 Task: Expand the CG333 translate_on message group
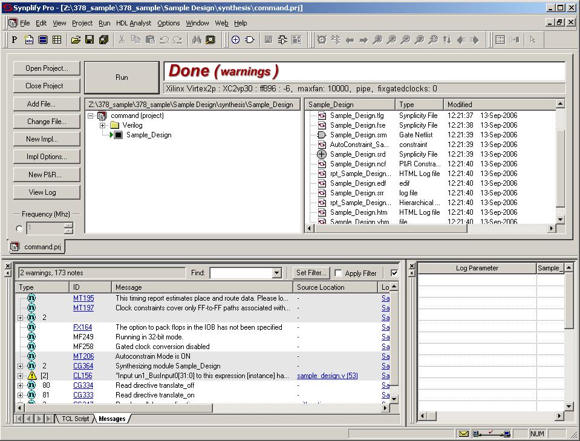(21, 395)
